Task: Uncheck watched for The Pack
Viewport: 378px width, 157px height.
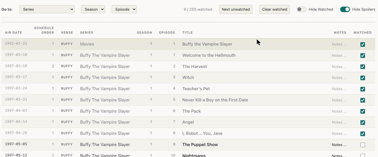Action: (x=363, y=111)
